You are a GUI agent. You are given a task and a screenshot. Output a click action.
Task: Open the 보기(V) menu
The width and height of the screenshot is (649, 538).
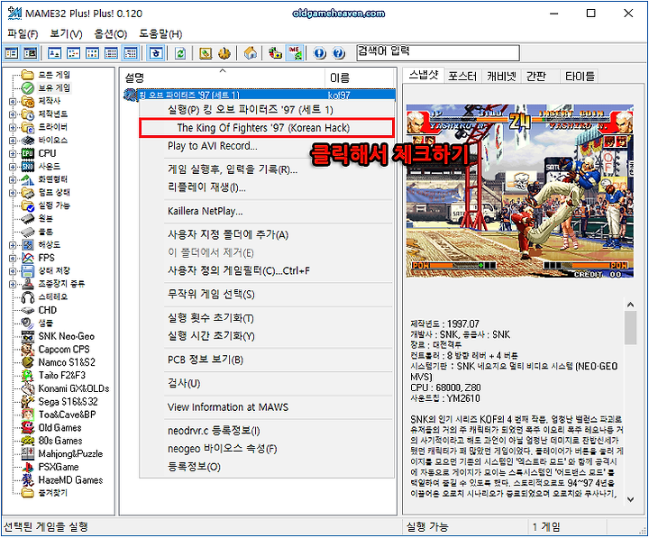tap(66, 33)
